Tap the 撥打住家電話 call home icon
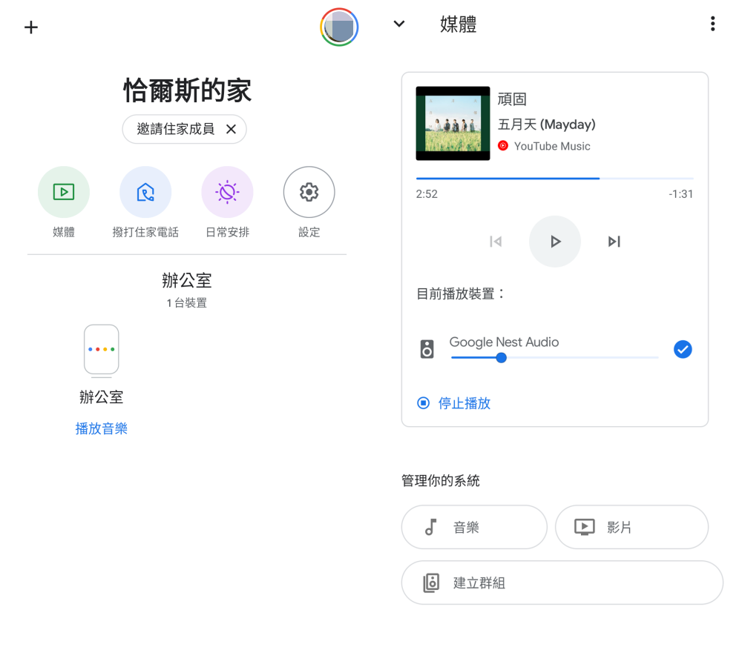The height and width of the screenshot is (667, 742). point(145,192)
